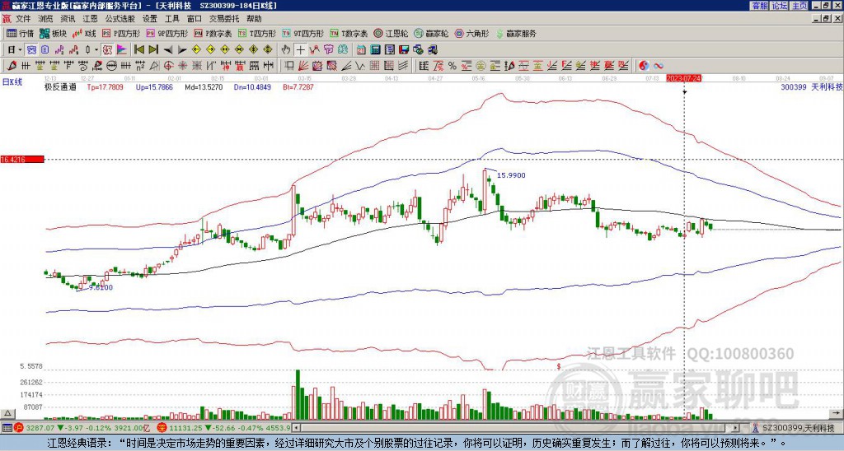Click the black right arrow icon
The width and height of the screenshot is (844, 451).
tap(182, 50)
